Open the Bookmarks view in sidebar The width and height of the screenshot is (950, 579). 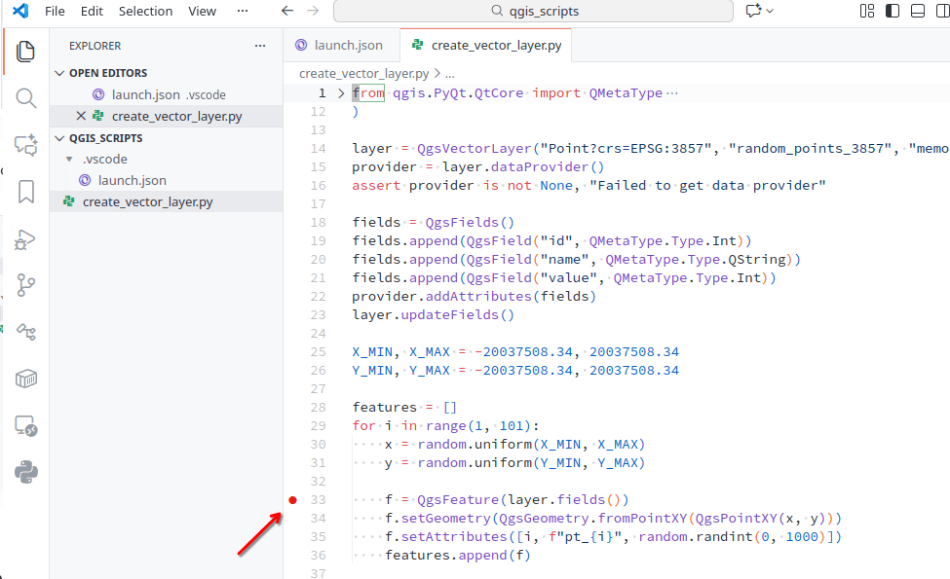click(x=26, y=192)
